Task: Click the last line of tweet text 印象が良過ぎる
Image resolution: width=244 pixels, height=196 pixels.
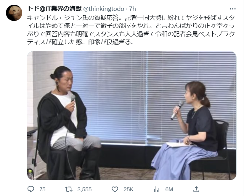Action: pos(111,42)
